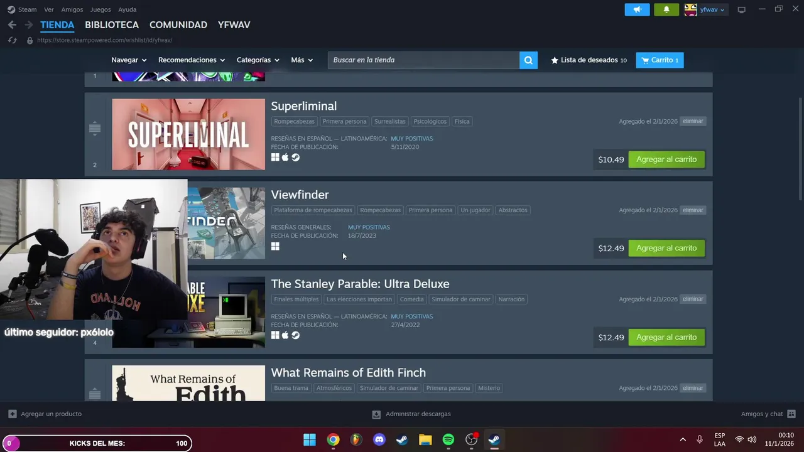
Task: Open the yfwav account dropdown
Action: click(712, 9)
